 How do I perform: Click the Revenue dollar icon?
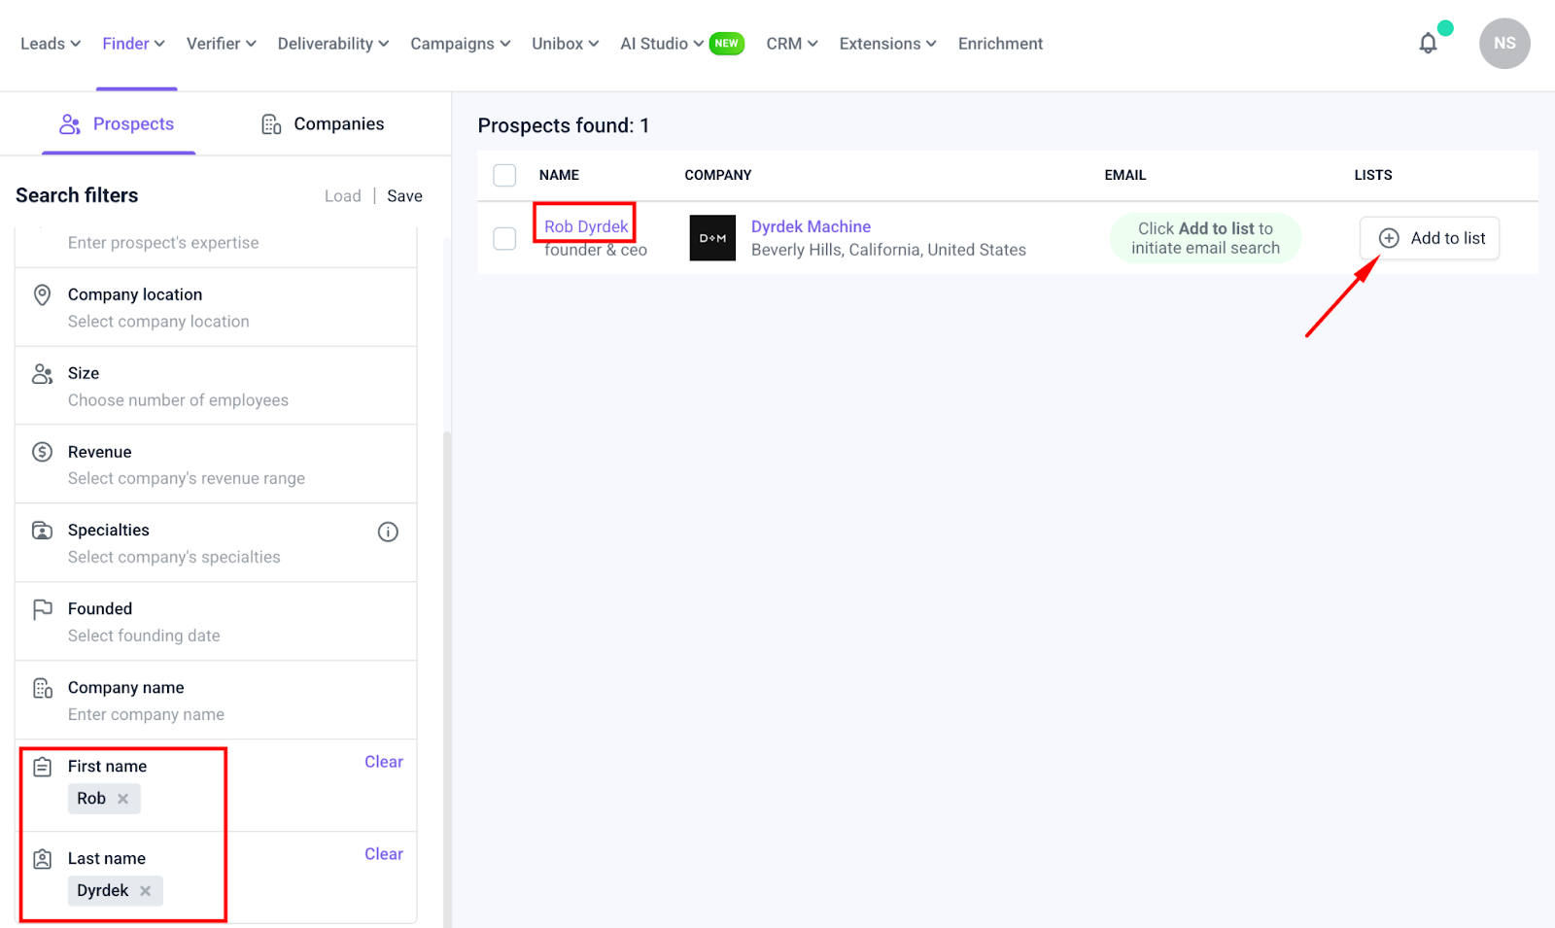[x=42, y=452]
